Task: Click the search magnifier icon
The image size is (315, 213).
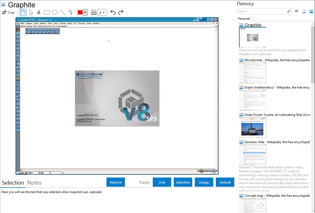Action: tap(289, 11)
